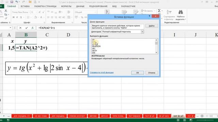Add a new sheet with plus button
Screen dimensions: 218x122
click(x=202, y=116)
